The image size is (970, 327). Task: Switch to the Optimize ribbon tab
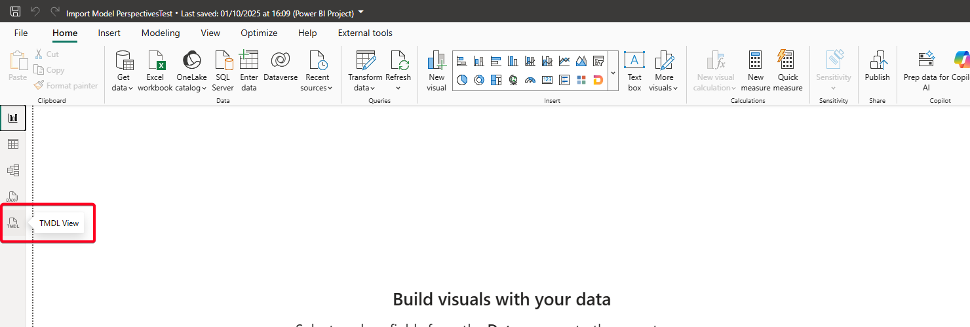coord(259,33)
